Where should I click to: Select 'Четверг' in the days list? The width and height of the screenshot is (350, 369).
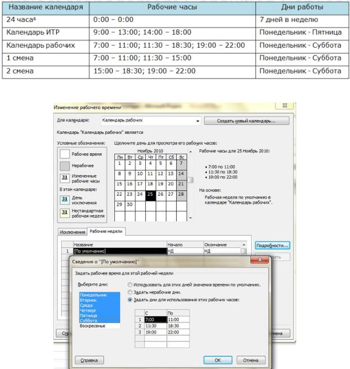click(100, 311)
